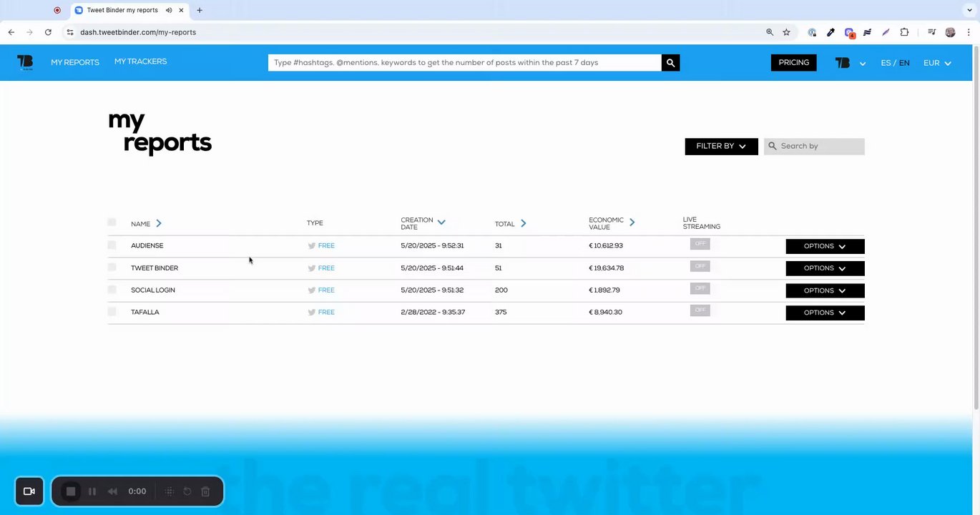Image resolution: width=980 pixels, height=515 pixels.
Task: Click FREE type in TWEET BINDER row
Action: 326,268
